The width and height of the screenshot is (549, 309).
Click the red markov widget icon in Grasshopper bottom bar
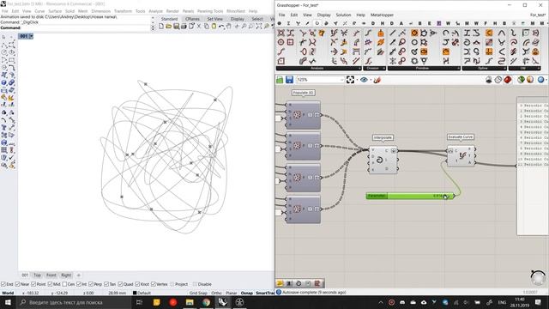click(317, 283)
